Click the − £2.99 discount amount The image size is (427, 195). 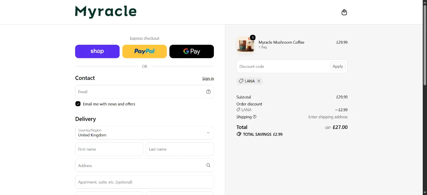[x=341, y=110]
